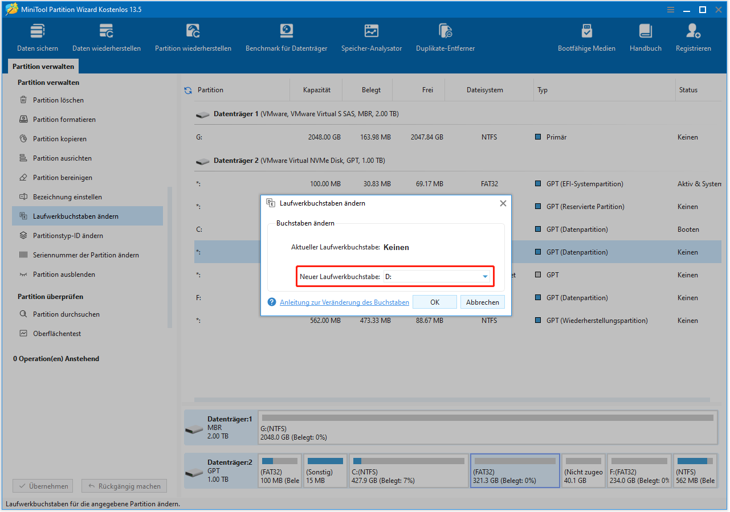Click the question mark help icon in dialog
The height and width of the screenshot is (512, 730).
[x=271, y=302]
